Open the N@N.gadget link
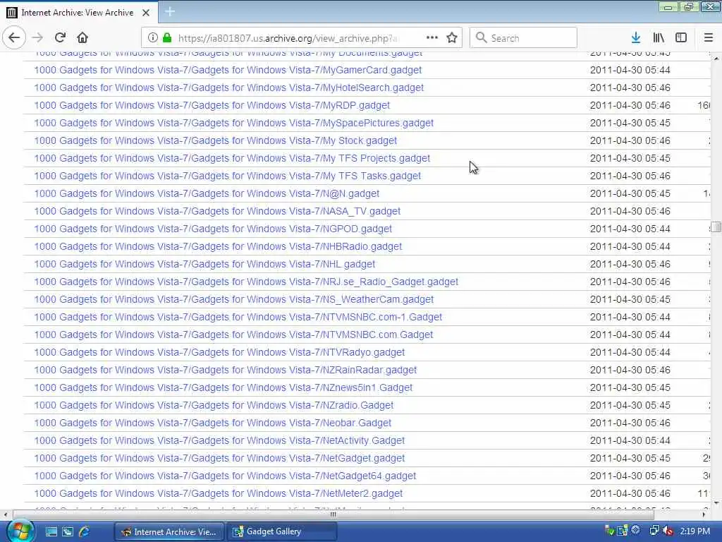The width and height of the screenshot is (722, 542). click(207, 193)
